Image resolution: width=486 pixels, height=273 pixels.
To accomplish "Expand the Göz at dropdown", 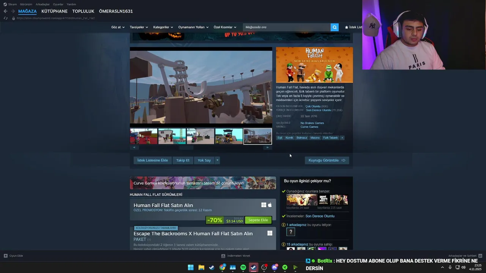I will tap(118, 27).
